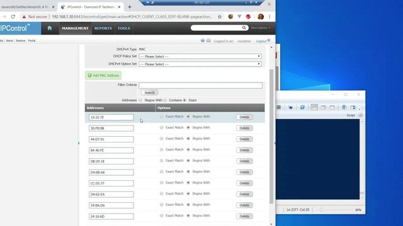
Task: Click Stop Operation icon in PowerShell ISE
Action: [278, 107]
